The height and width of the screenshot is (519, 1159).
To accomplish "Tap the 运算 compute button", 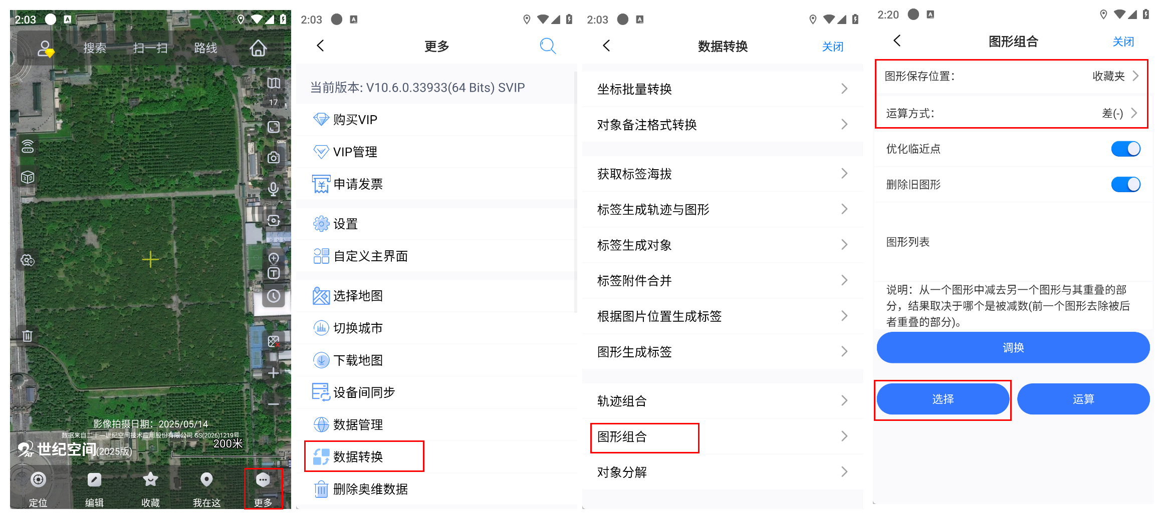I will 1083,399.
